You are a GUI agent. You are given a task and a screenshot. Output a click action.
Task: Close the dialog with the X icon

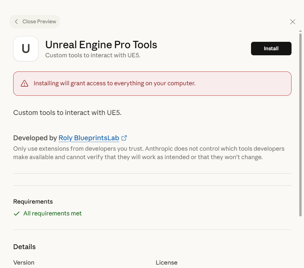click(x=293, y=22)
